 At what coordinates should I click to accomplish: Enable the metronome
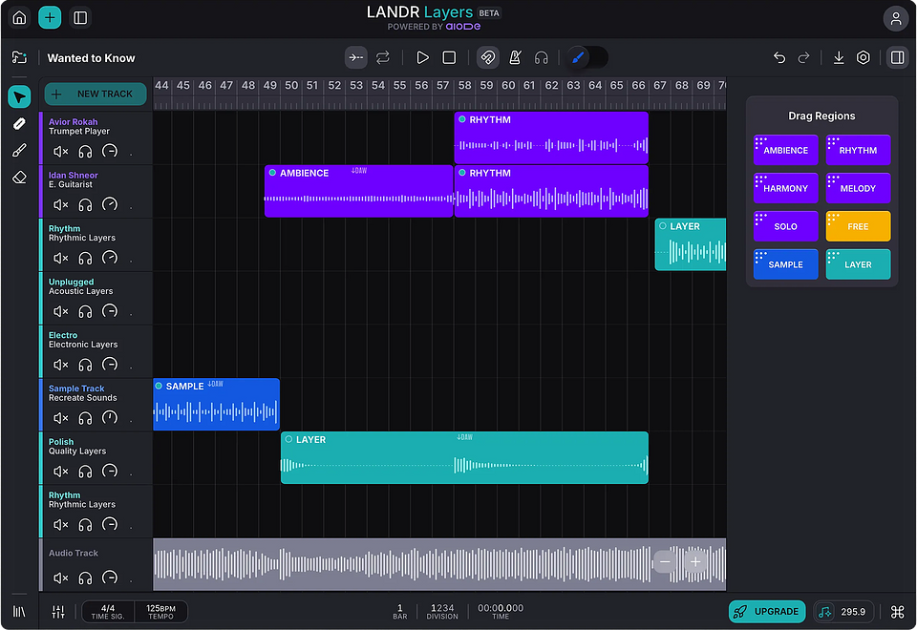(515, 58)
